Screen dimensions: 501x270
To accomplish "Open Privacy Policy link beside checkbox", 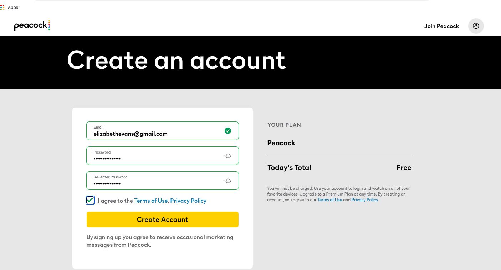I will click(x=188, y=201).
